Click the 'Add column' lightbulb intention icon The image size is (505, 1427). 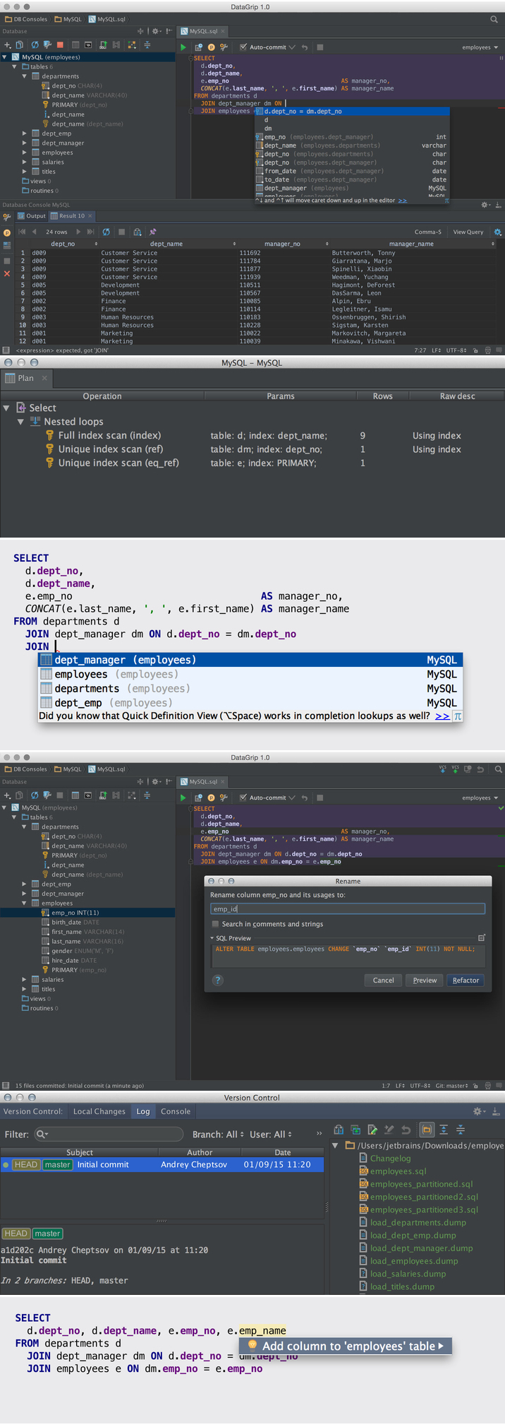[252, 1346]
